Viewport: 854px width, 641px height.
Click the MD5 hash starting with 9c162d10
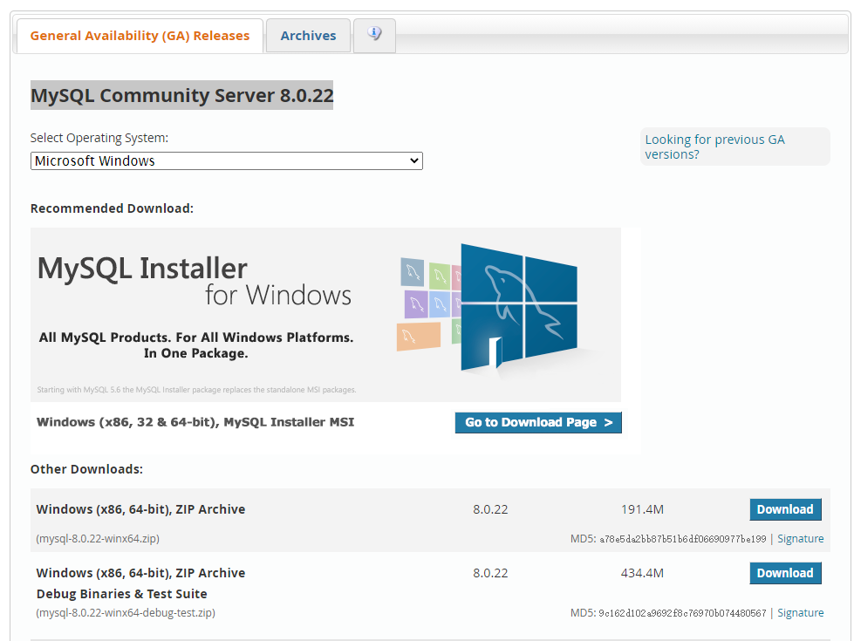click(x=682, y=613)
